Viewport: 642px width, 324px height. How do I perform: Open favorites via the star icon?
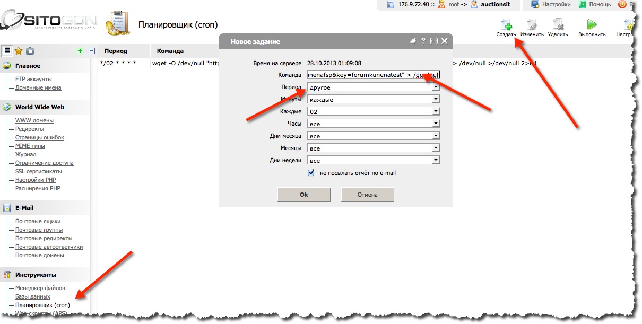18,51
